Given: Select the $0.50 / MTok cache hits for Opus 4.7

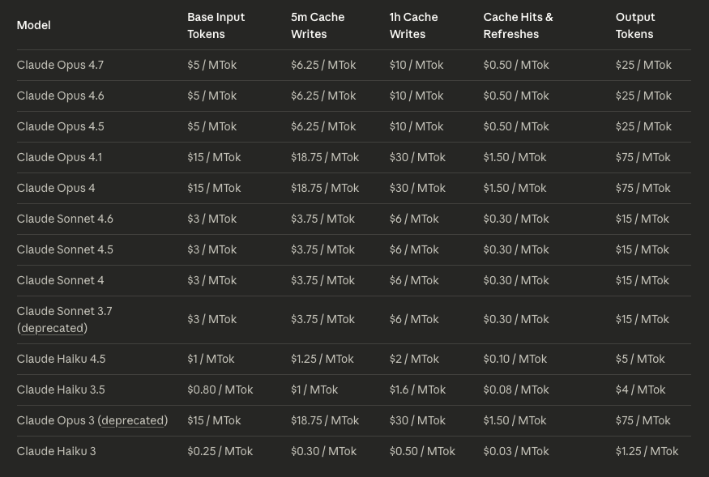Looking at the screenshot, I should point(516,65).
